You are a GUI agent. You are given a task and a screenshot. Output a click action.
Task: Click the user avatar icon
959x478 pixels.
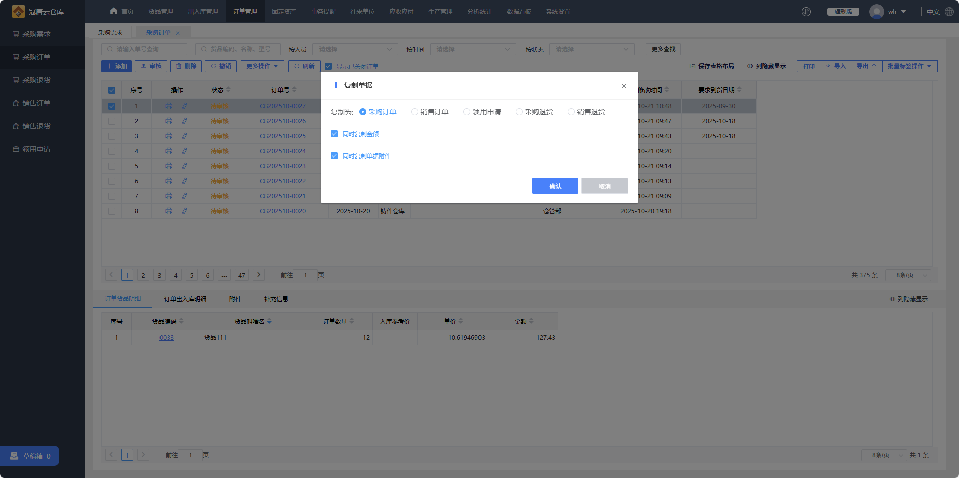[x=876, y=12]
